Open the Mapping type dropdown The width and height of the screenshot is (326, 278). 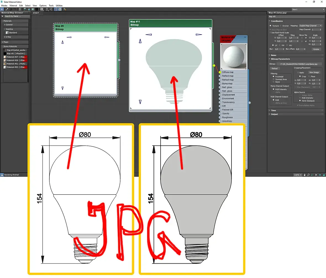(311, 26)
